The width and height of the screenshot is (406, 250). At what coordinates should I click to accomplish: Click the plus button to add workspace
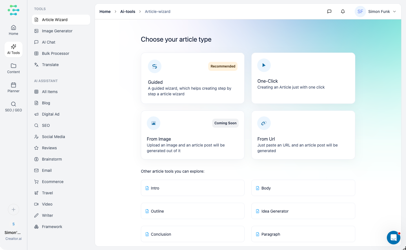click(14, 210)
